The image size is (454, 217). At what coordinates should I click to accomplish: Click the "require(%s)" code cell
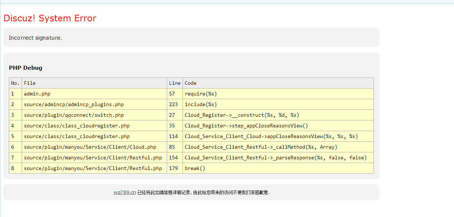pos(278,94)
